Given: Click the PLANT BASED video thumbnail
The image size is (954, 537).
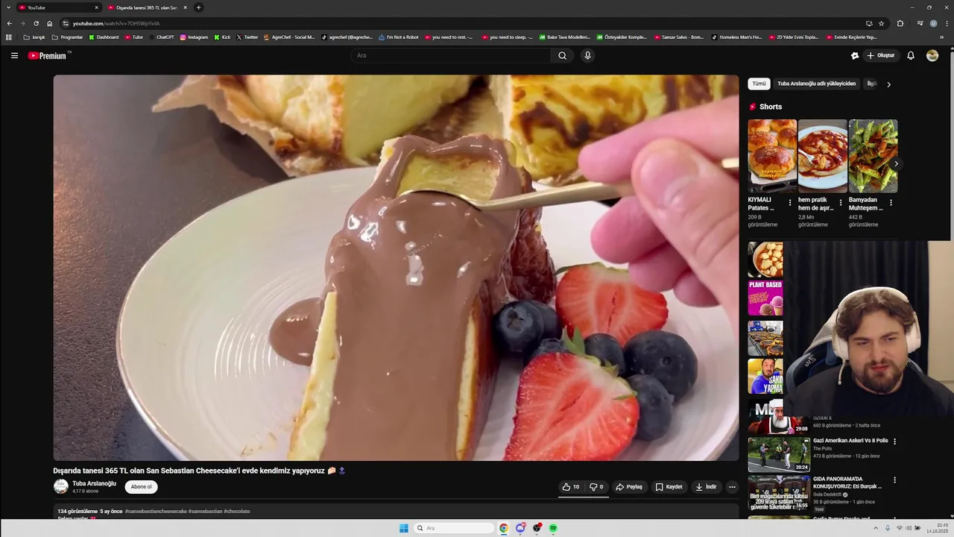Looking at the screenshot, I should click(765, 298).
